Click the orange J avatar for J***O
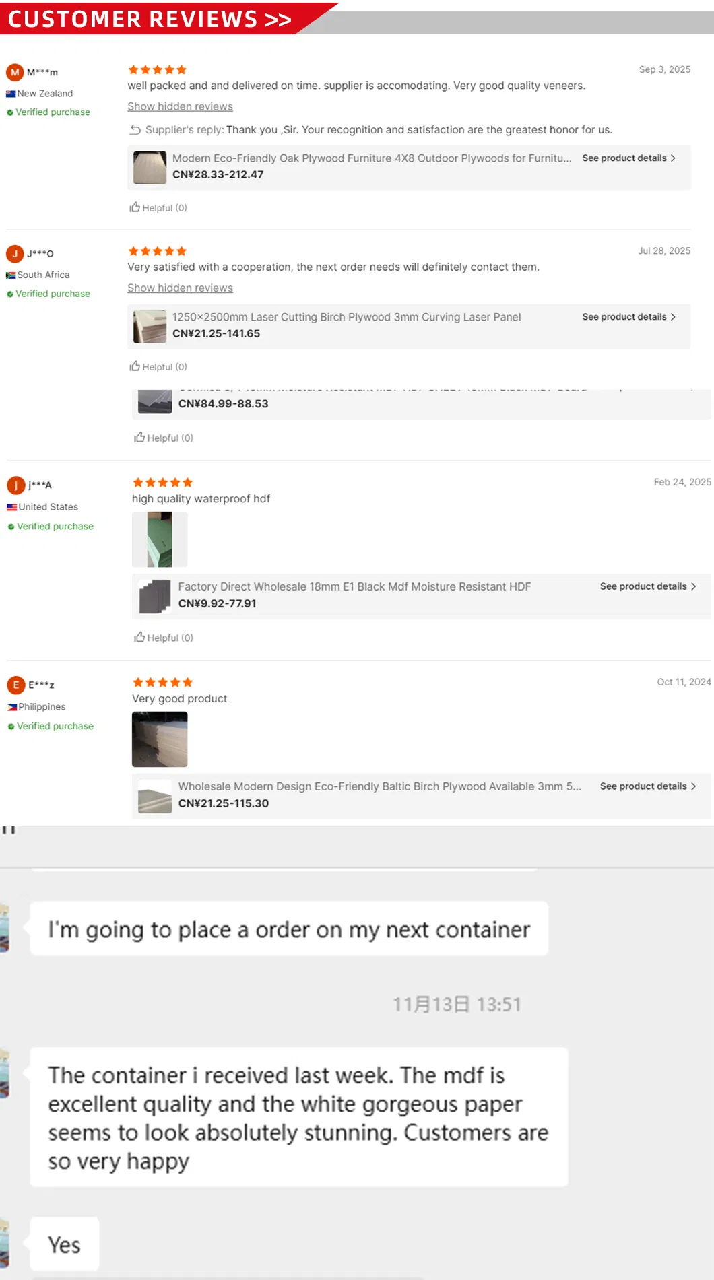Viewport: 714px width, 1280px height. click(x=15, y=254)
